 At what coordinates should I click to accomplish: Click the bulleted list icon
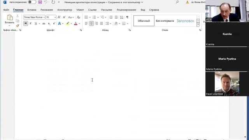(x=86, y=17)
